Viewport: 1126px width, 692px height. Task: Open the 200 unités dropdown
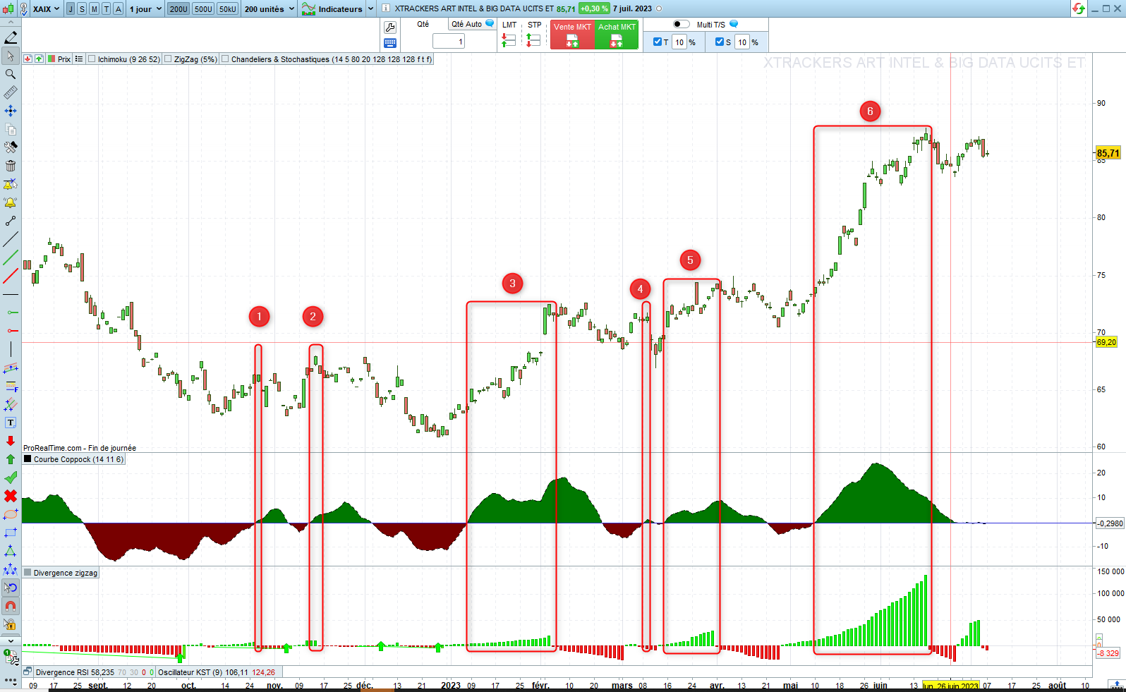pyautogui.click(x=270, y=9)
